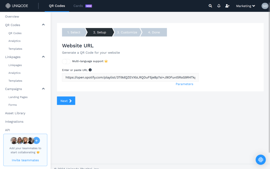Open Forms in sidebar
This screenshot has width=270, height=169.
coord(13,105)
